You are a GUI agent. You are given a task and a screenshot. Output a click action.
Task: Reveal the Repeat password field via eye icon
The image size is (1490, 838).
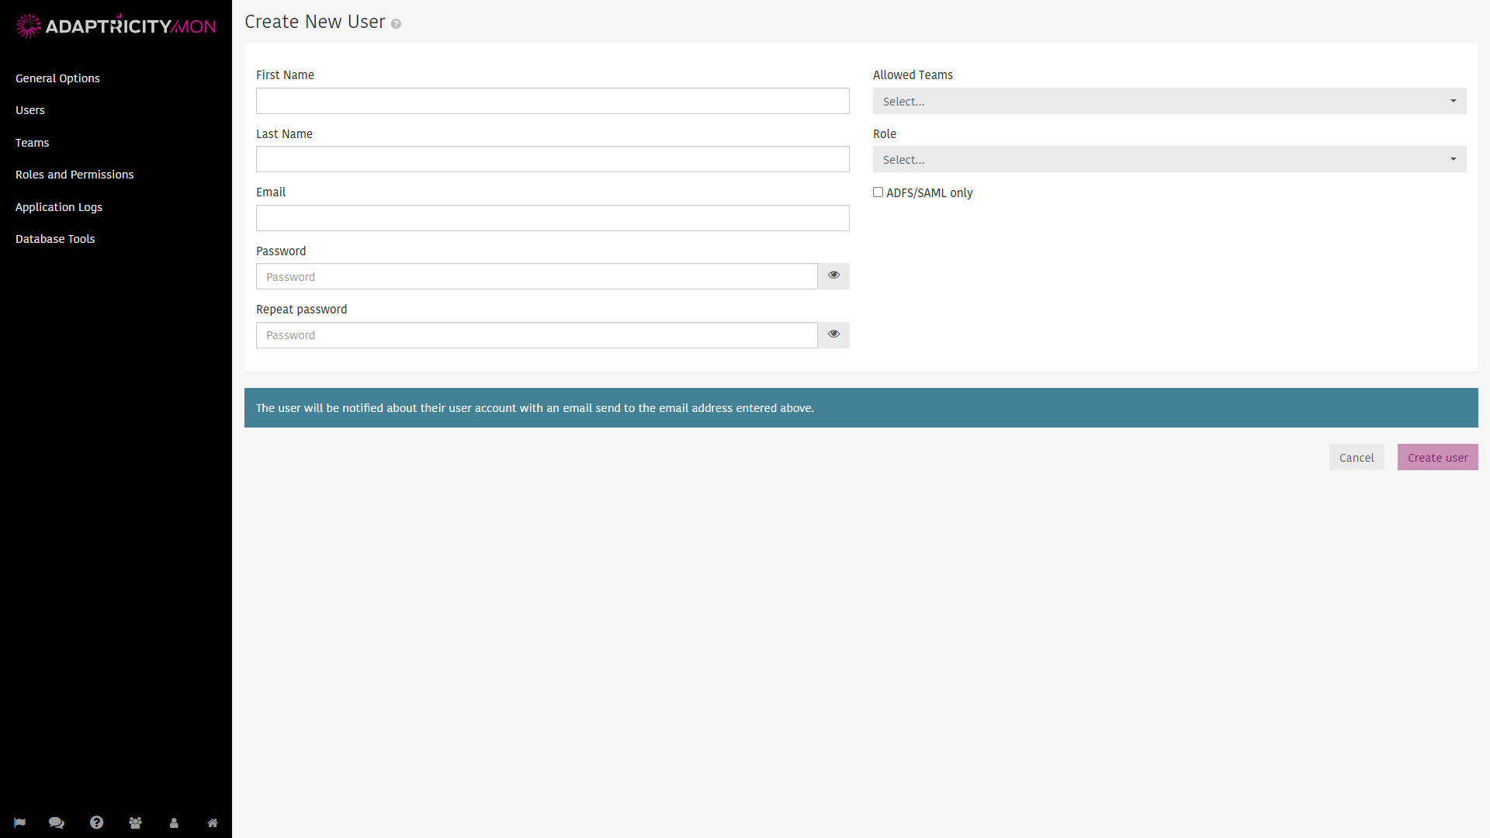833,335
